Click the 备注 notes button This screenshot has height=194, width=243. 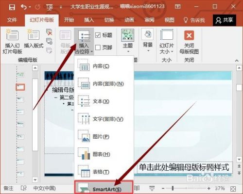click(8, 188)
